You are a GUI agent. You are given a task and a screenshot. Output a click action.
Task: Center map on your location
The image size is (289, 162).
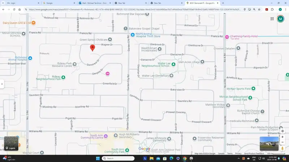click(x=282, y=131)
